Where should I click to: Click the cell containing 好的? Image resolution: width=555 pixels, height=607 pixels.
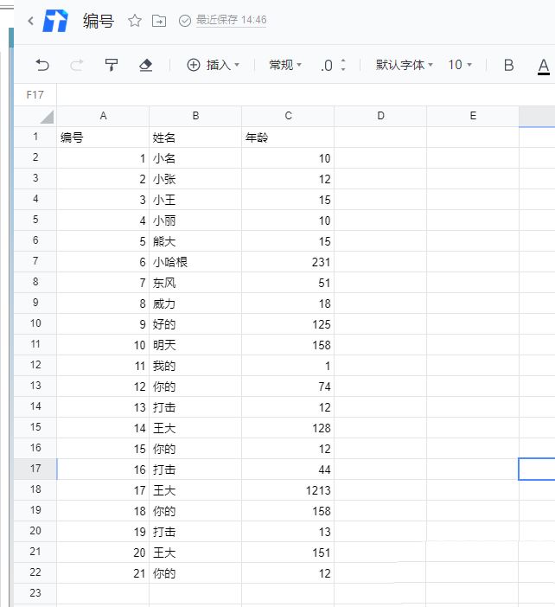[x=195, y=324]
